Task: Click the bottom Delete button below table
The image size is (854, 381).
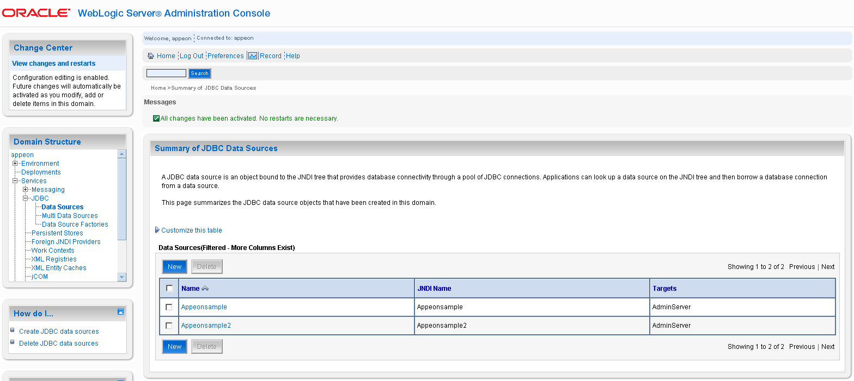Action: coord(207,346)
